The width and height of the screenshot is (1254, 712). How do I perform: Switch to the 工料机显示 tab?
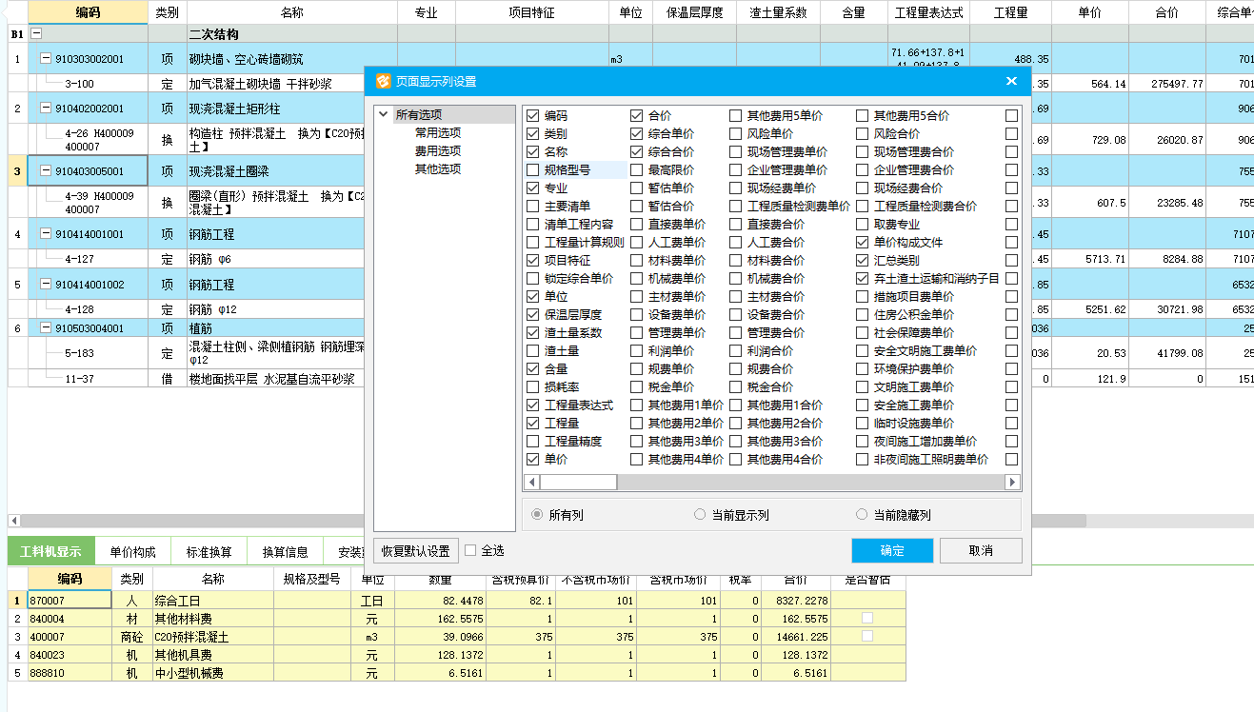tap(50, 551)
